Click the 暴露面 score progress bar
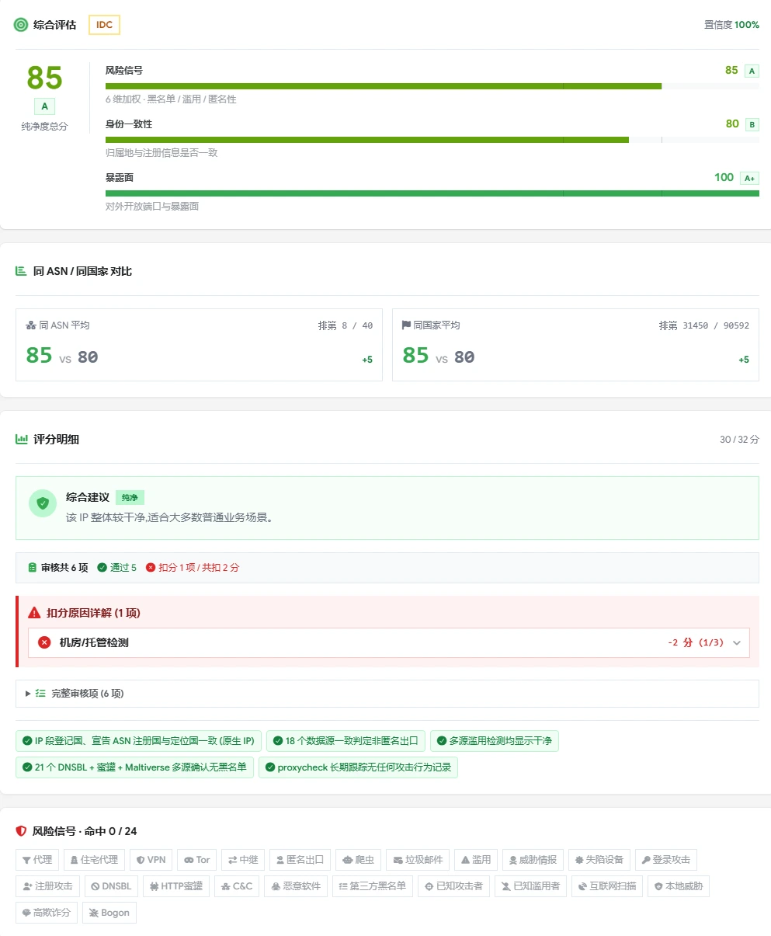Image resolution: width=771 pixels, height=936 pixels. [432, 193]
